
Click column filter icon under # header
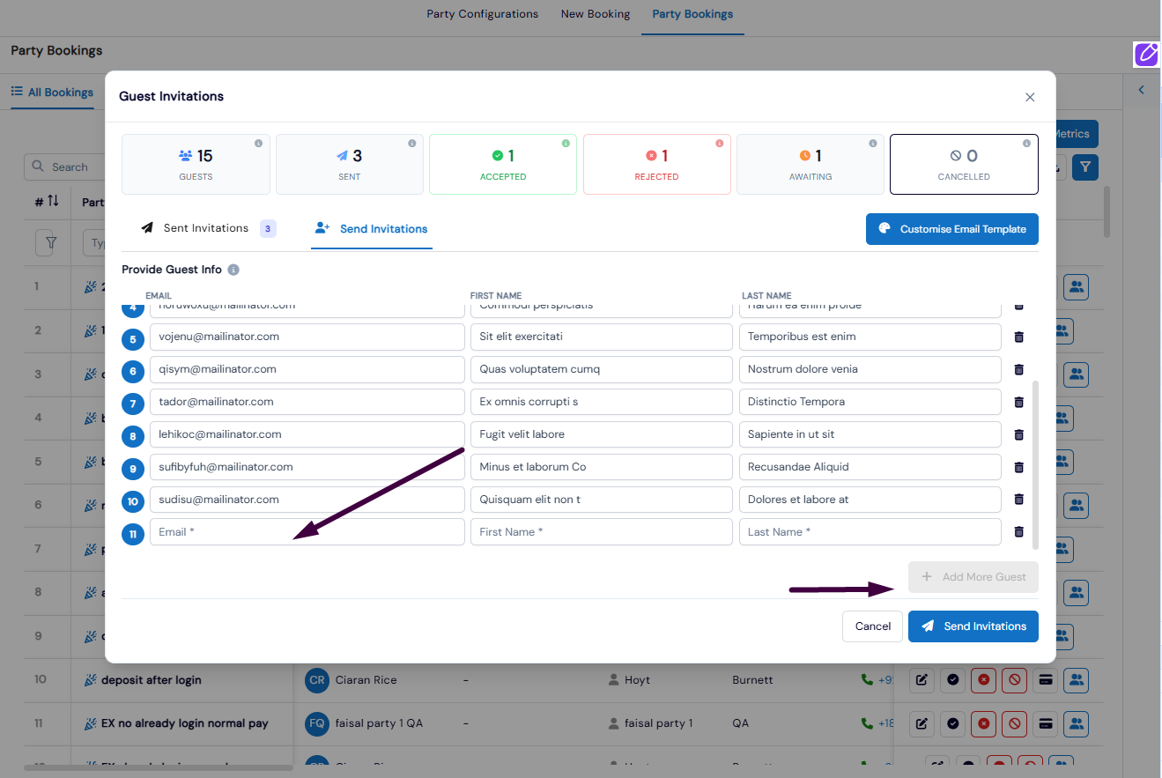pos(50,242)
